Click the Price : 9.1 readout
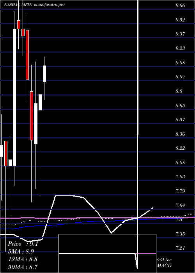Viewport: 195px width, 273px height. tap(23, 244)
